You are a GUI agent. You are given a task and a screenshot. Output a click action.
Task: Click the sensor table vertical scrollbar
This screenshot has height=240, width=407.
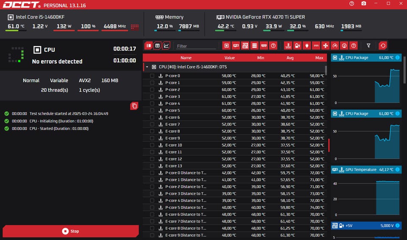326,70
